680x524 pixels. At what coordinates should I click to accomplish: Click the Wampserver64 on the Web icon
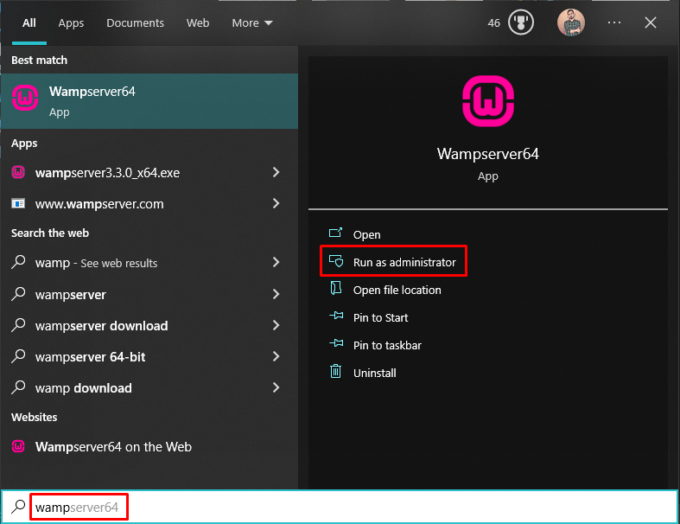18,446
